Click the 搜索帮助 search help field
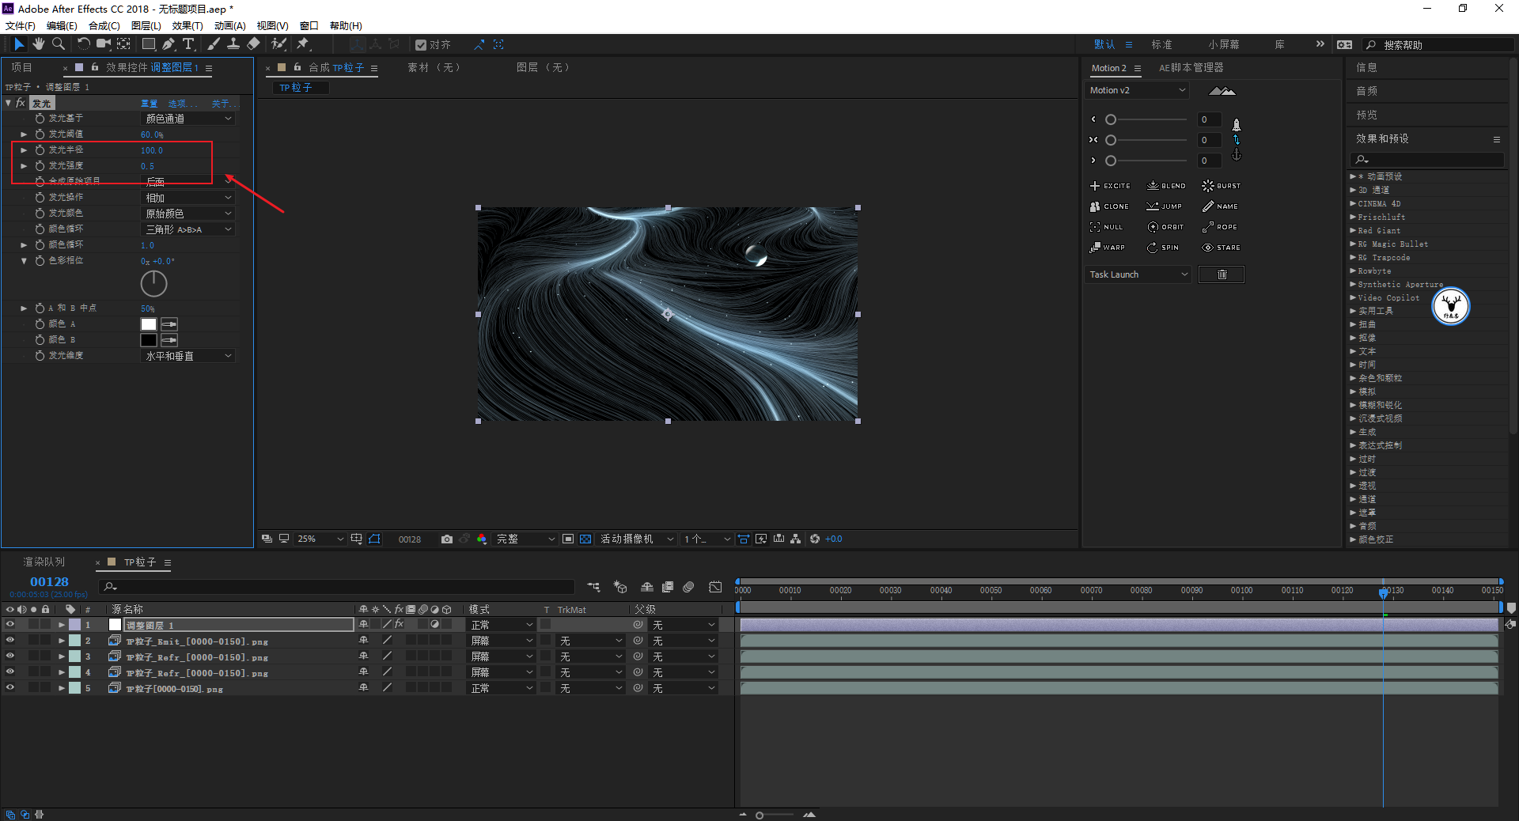 [x=1440, y=45]
